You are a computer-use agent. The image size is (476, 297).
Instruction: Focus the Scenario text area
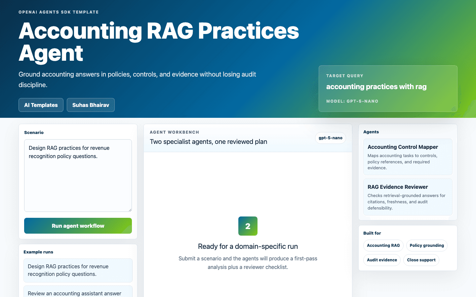click(x=78, y=176)
